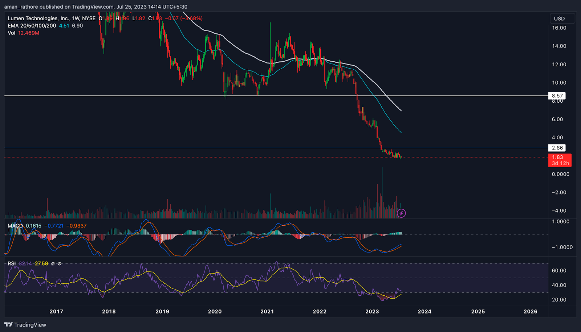Image resolution: width=581 pixels, height=332 pixels.
Task: Click the Vol 12.469M volume legend
Action: pyautogui.click(x=24, y=33)
